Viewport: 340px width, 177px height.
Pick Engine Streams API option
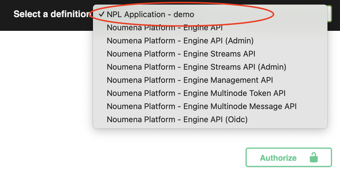(181, 54)
